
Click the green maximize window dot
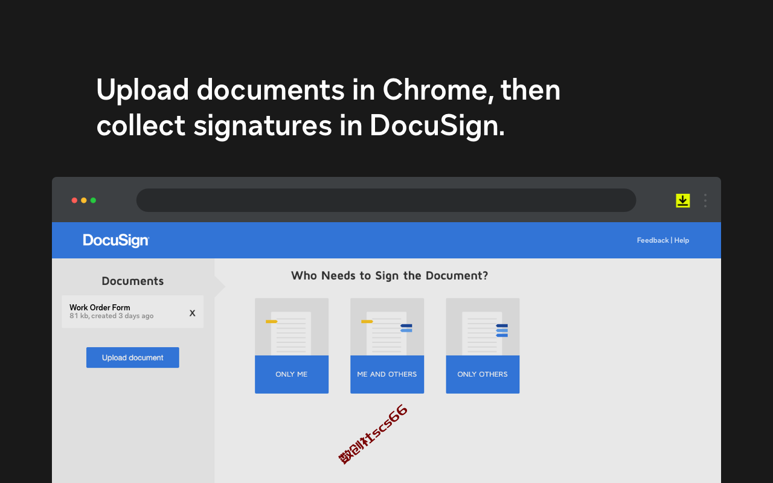pos(93,200)
